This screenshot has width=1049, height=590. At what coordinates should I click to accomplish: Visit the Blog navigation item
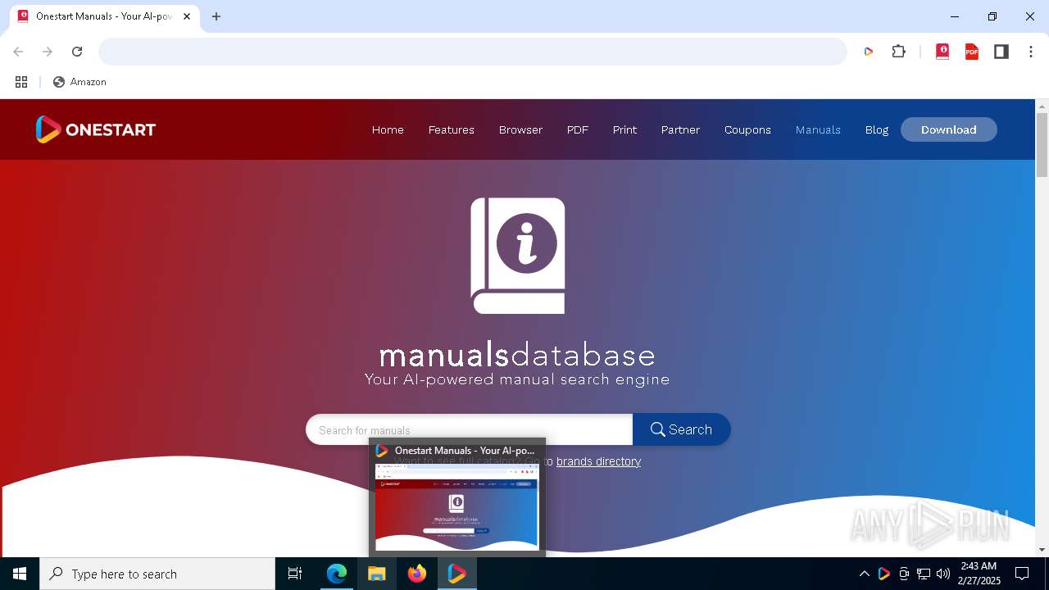[x=877, y=129]
